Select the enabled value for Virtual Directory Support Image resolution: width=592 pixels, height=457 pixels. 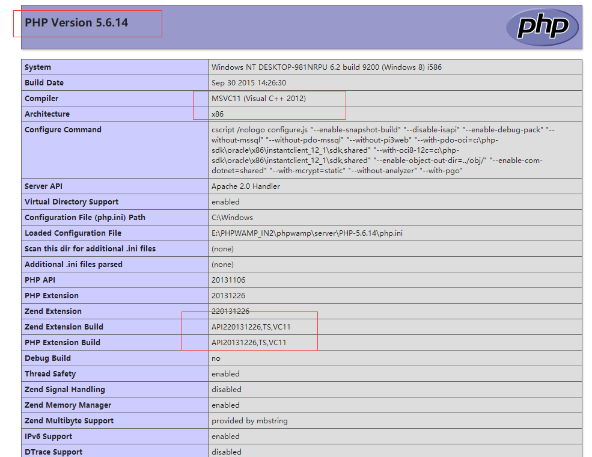(225, 202)
